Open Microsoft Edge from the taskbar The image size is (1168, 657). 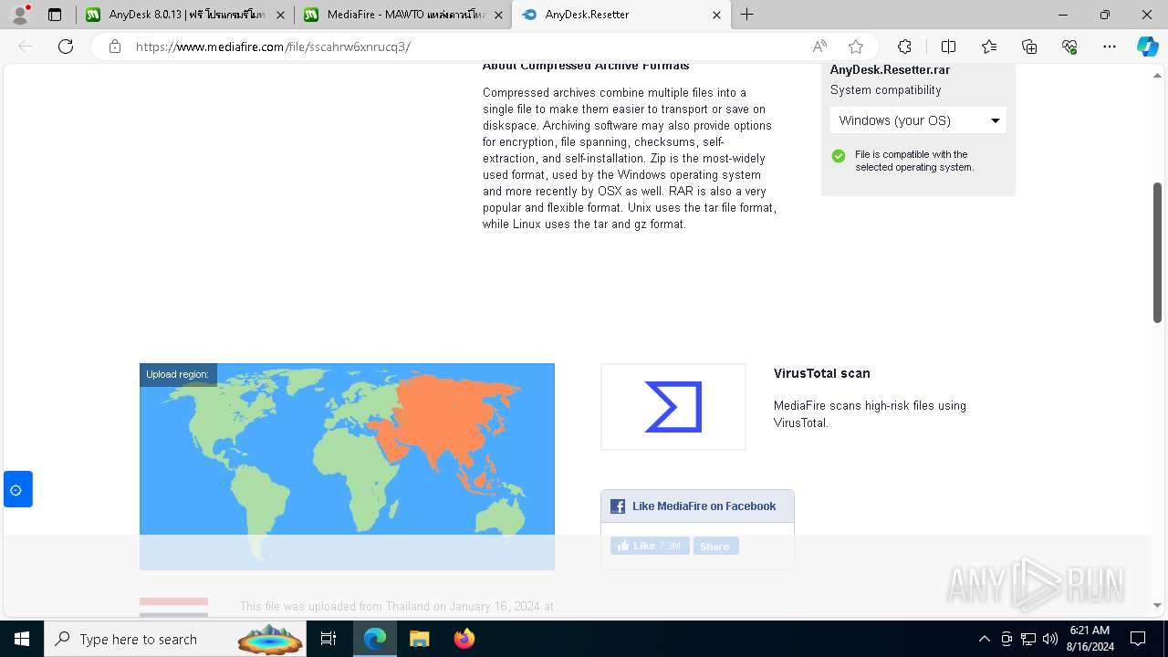(x=375, y=639)
